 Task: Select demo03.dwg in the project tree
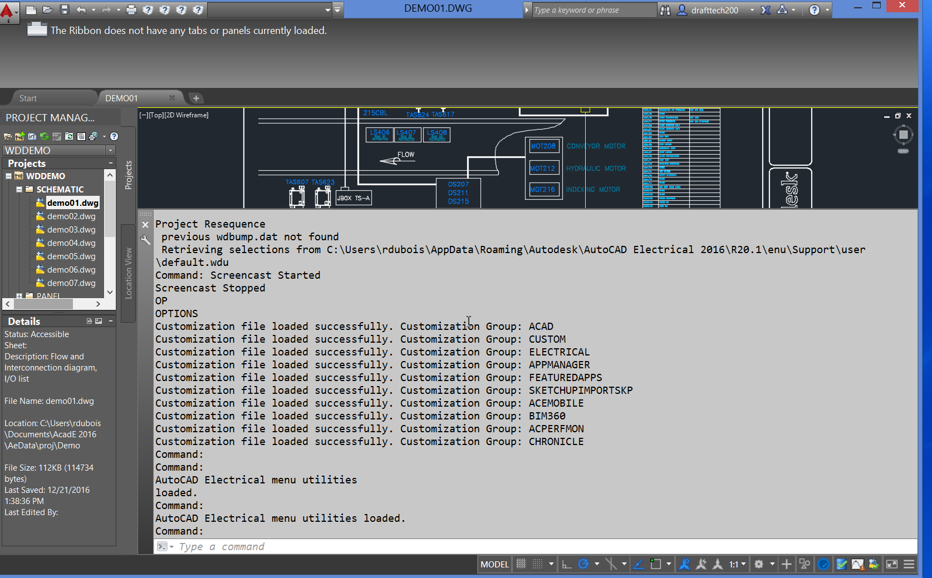tap(71, 229)
